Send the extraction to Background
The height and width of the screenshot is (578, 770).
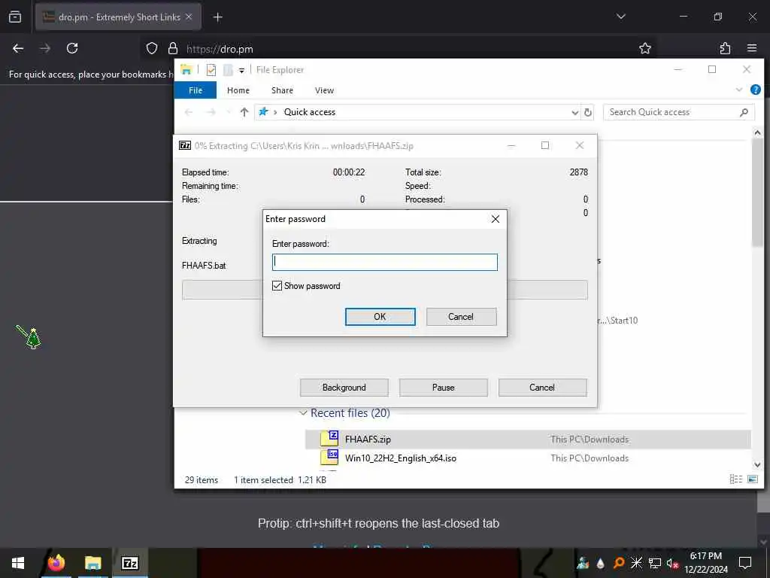344,388
